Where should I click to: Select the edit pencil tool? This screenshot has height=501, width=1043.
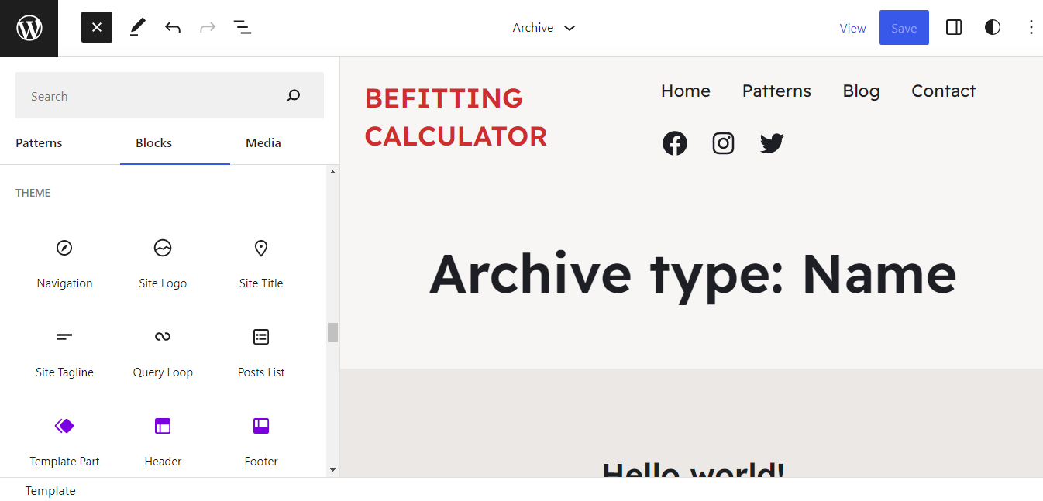click(x=137, y=27)
